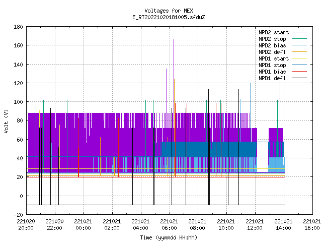Click the time tick '221021 02:00'
This screenshot has width=322, height=242.
pos(112,225)
